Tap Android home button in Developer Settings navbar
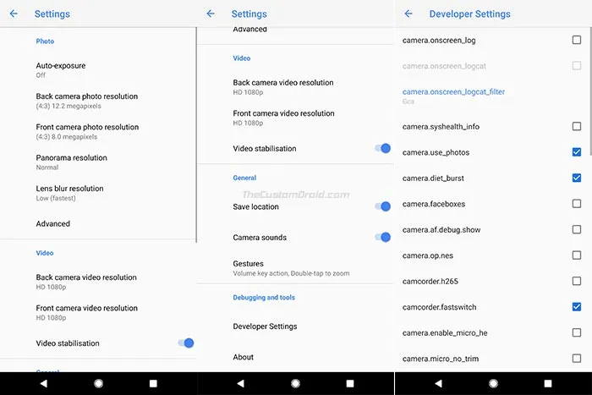The width and height of the screenshot is (592, 395). (x=493, y=383)
